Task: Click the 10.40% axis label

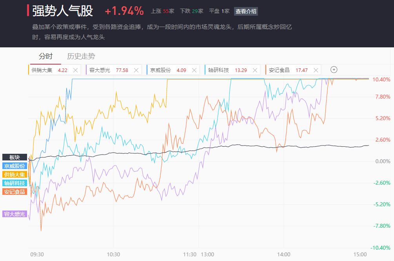Action: pyautogui.click(x=381, y=79)
